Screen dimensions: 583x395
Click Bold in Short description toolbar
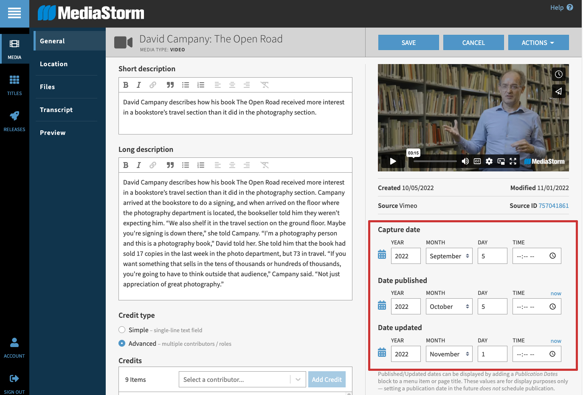pos(126,85)
